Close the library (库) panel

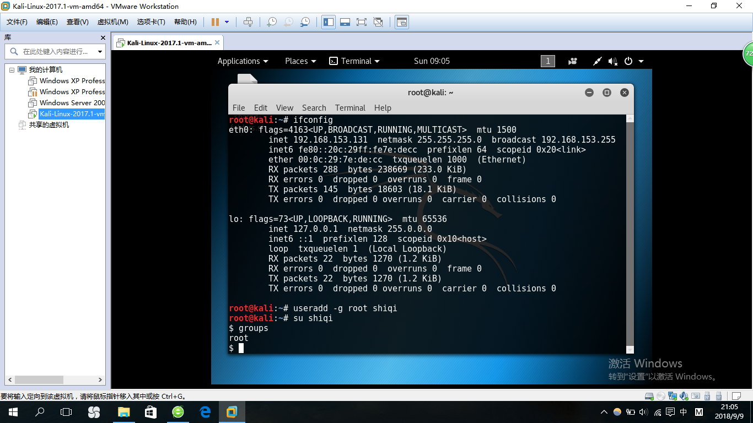pos(103,37)
